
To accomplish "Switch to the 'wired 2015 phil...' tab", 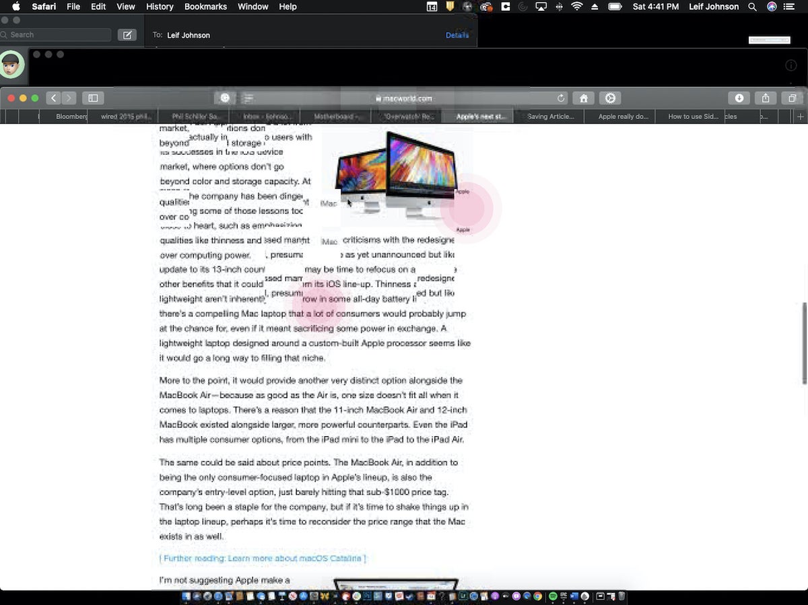I will (123, 116).
